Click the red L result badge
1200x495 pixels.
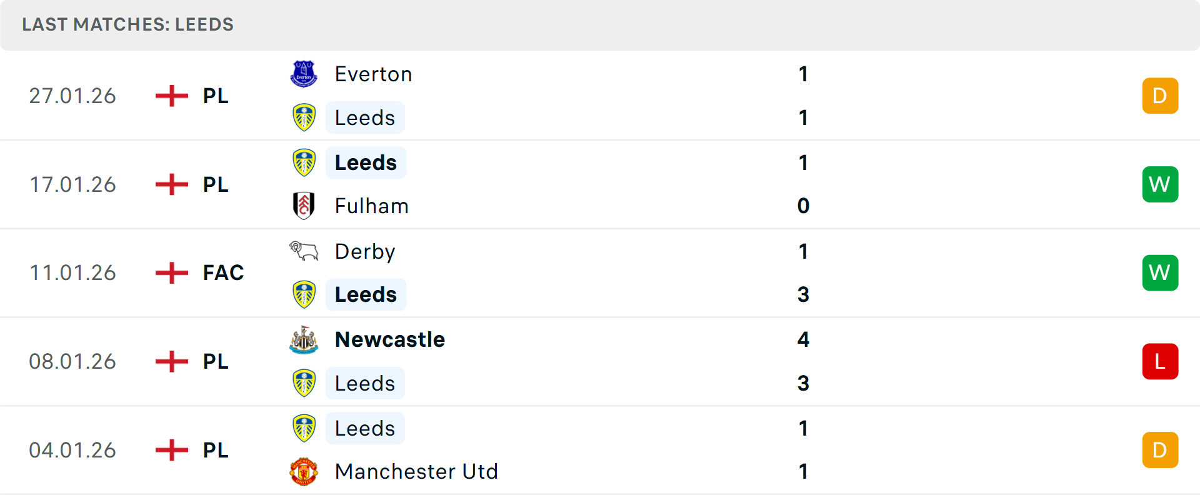pos(1160,361)
